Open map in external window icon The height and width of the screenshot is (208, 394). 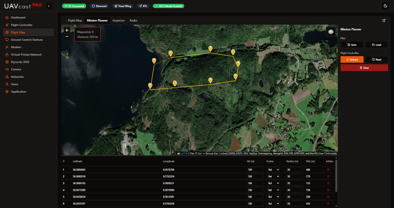coord(384,20)
